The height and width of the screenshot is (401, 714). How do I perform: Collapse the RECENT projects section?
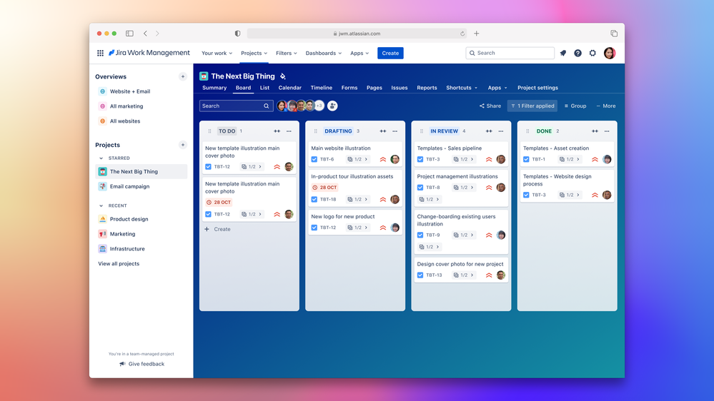pyautogui.click(x=101, y=205)
